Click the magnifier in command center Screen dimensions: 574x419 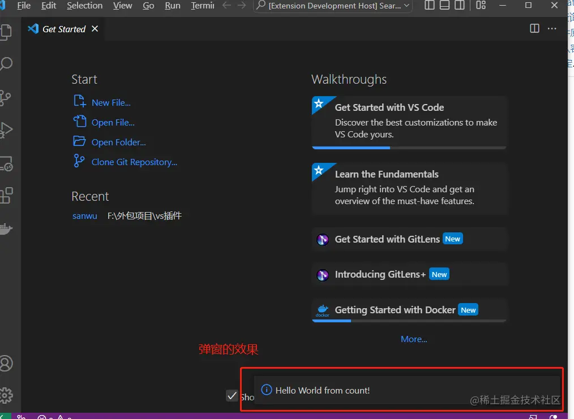coord(260,5)
